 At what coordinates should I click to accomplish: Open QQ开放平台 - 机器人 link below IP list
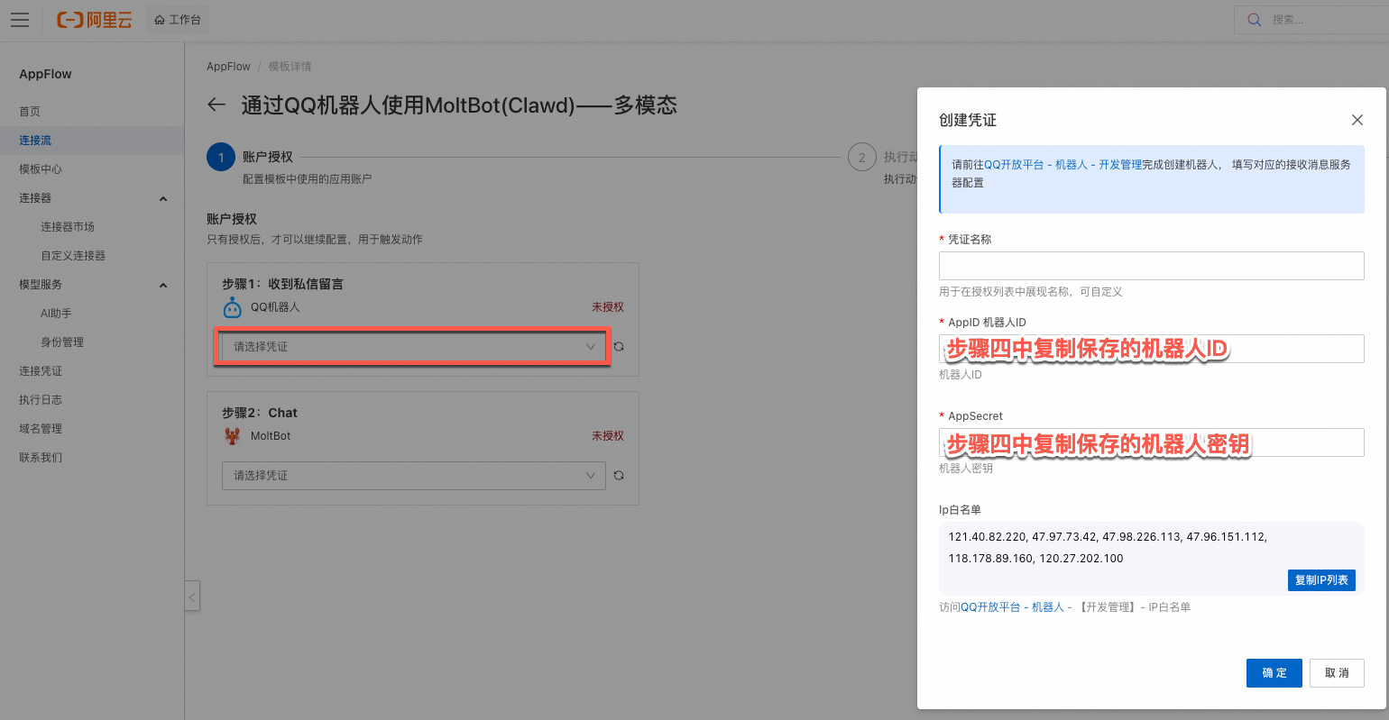pyautogui.click(x=1013, y=607)
